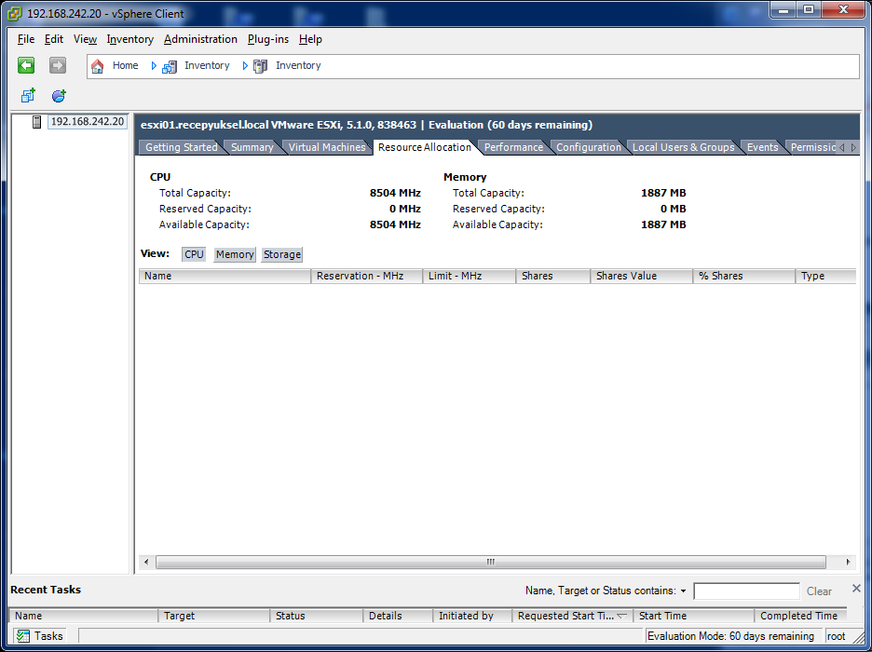Open the Local Users & Groups tab

click(x=684, y=147)
